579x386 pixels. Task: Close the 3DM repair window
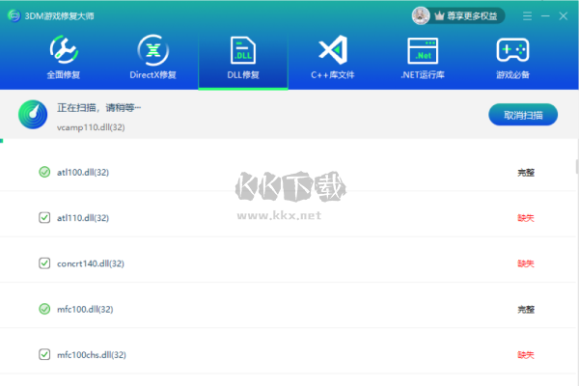pos(564,15)
